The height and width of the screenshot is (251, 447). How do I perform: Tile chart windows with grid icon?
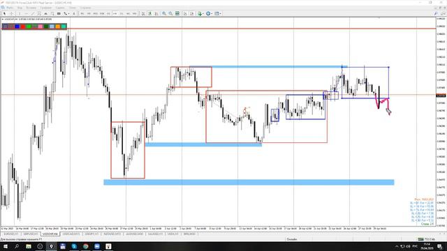(177, 13)
